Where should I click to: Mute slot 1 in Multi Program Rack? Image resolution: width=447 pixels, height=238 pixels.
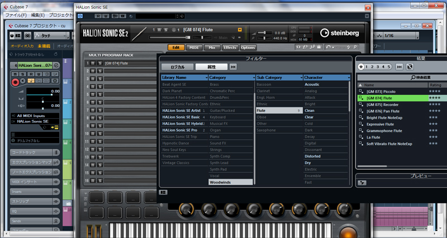(93, 64)
